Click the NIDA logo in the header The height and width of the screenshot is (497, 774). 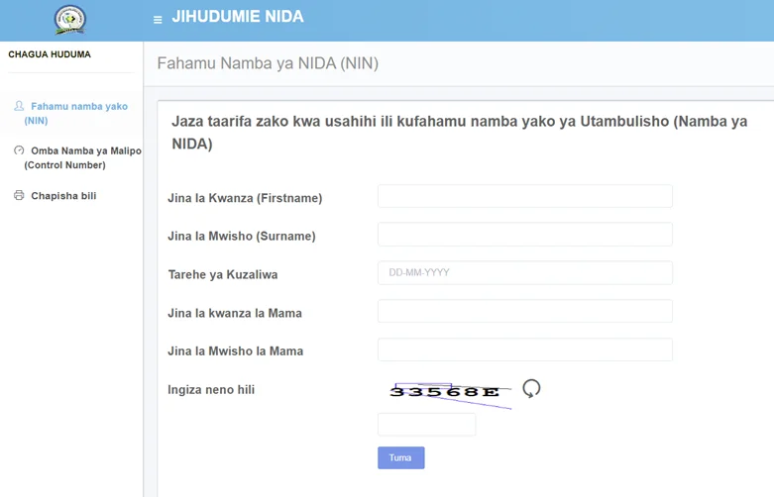tap(69, 19)
